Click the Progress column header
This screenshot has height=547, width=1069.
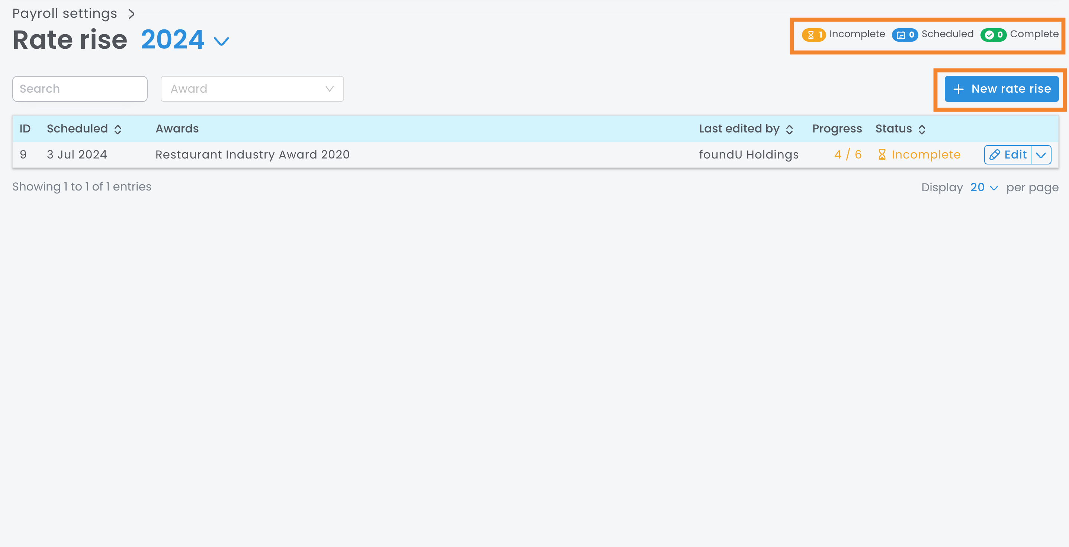(x=837, y=129)
